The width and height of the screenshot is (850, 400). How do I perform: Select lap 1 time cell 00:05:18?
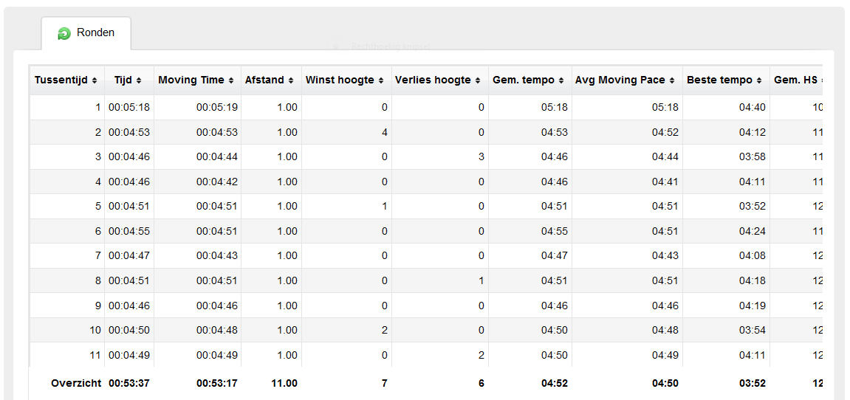(129, 107)
